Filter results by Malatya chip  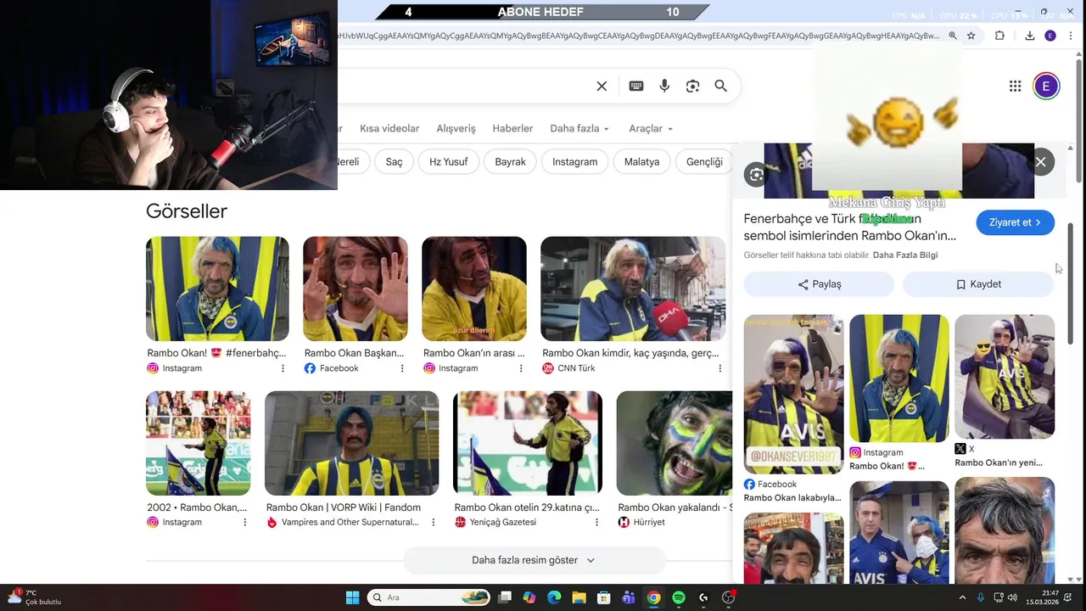pos(641,161)
